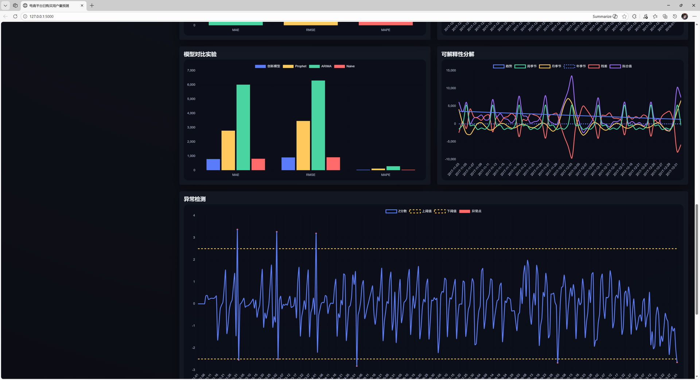This screenshot has height=380, width=700.
Task: Add page to favorites with star icon
Action: [625, 16]
